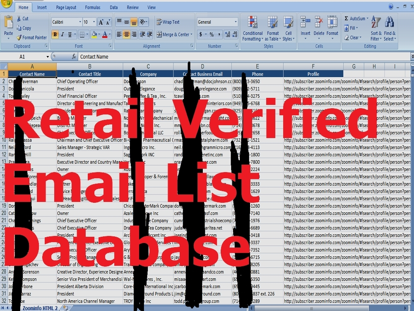
Task: Click the Name Box showing A1
Action: click(22, 56)
